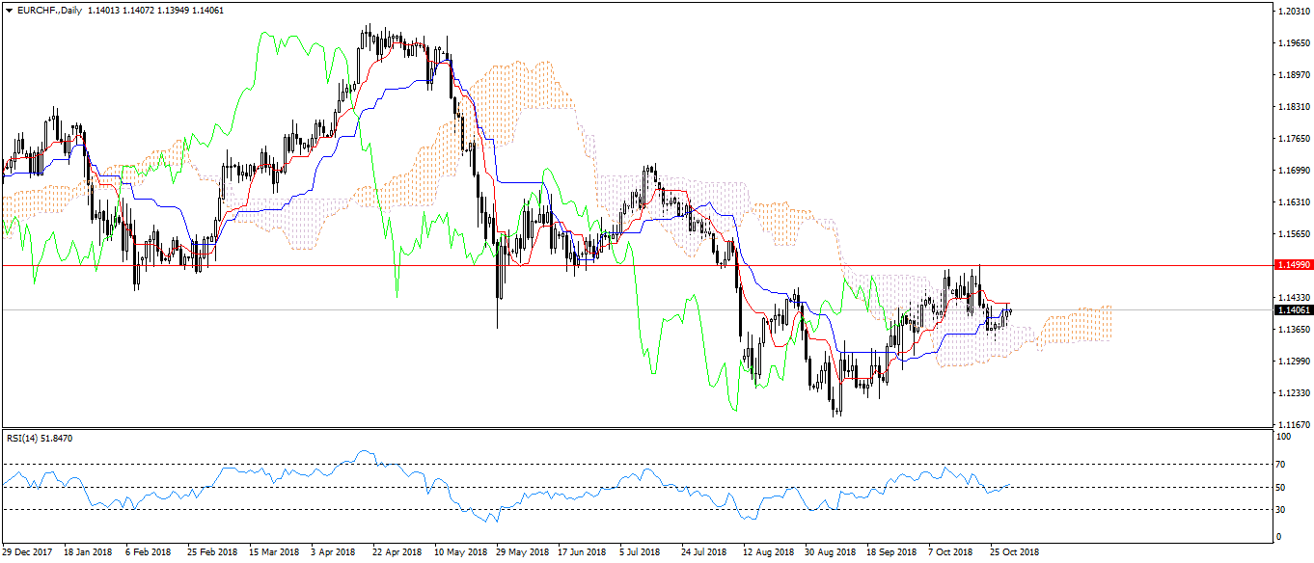The image size is (1314, 563).
Task: Click the RSI 100 scale label
Action: [x=1283, y=437]
